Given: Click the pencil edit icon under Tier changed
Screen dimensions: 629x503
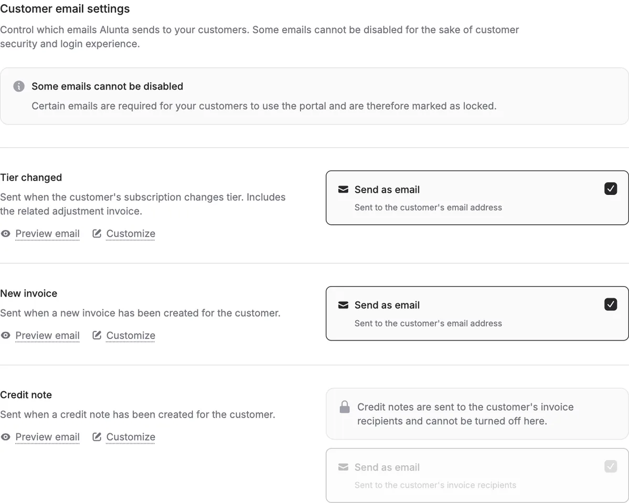Looking at the screenshot, I should 97,233.
